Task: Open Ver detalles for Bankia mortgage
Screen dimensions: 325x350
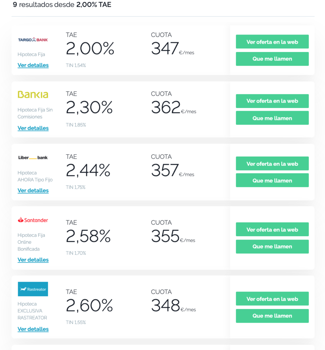Action: pos(33,128)
